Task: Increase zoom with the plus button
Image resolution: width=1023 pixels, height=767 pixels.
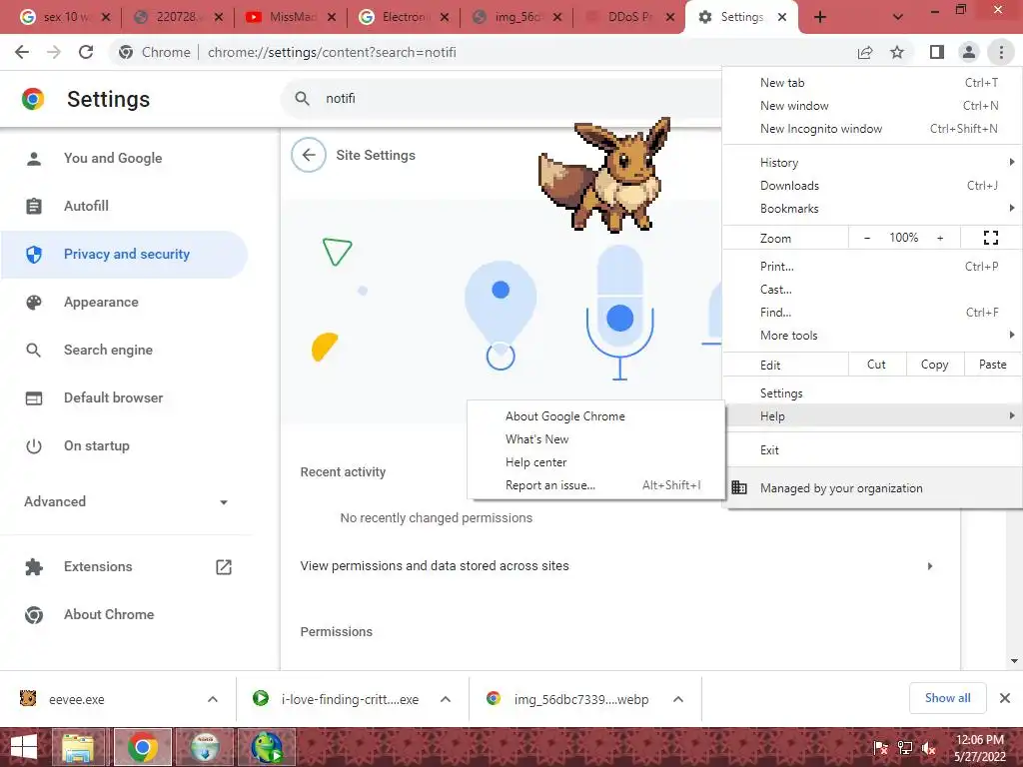Action: point(940,238)
